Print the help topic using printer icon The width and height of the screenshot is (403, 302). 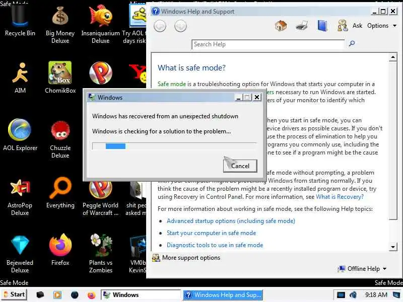point(301,26)
